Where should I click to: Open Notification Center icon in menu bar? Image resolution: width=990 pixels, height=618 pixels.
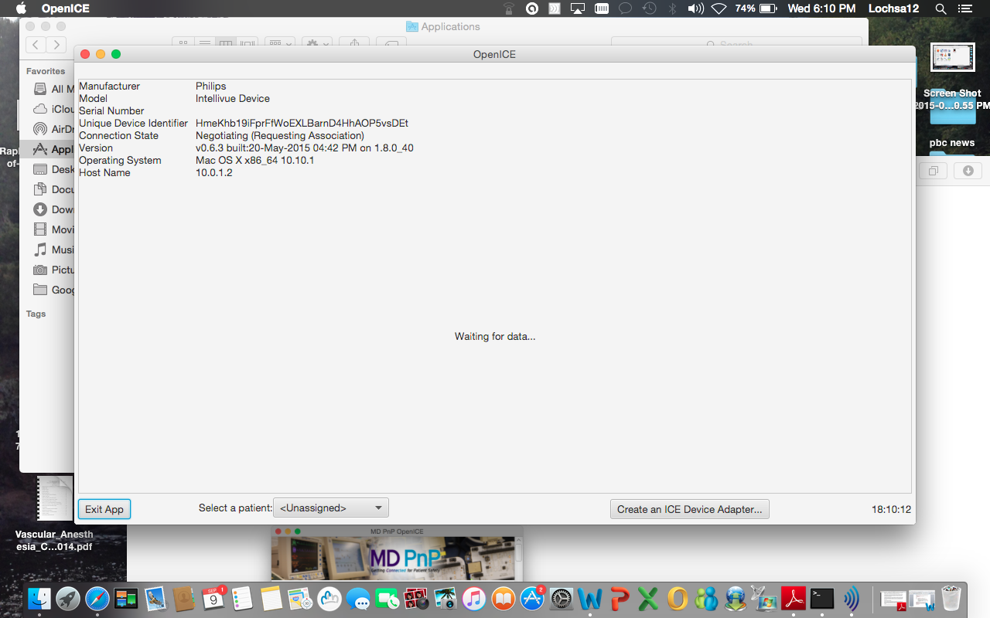pyautogui.click(x=964, y=8)
